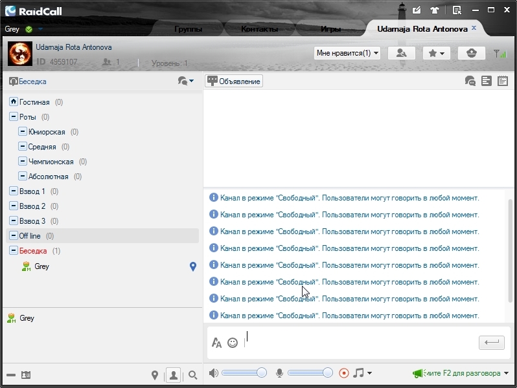Switch to the Группы tab
The image size is (517, 388).
188,29
